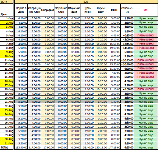Click the БО→ header cell
The image size is (158, 150).
click(x=7, y=2)
